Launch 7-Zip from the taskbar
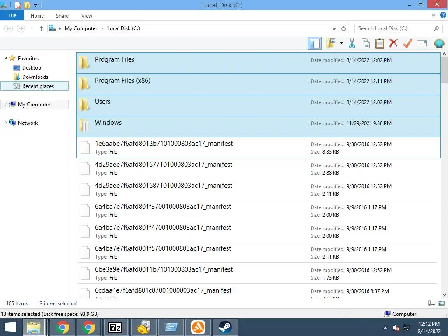 (x=115, y=327)
